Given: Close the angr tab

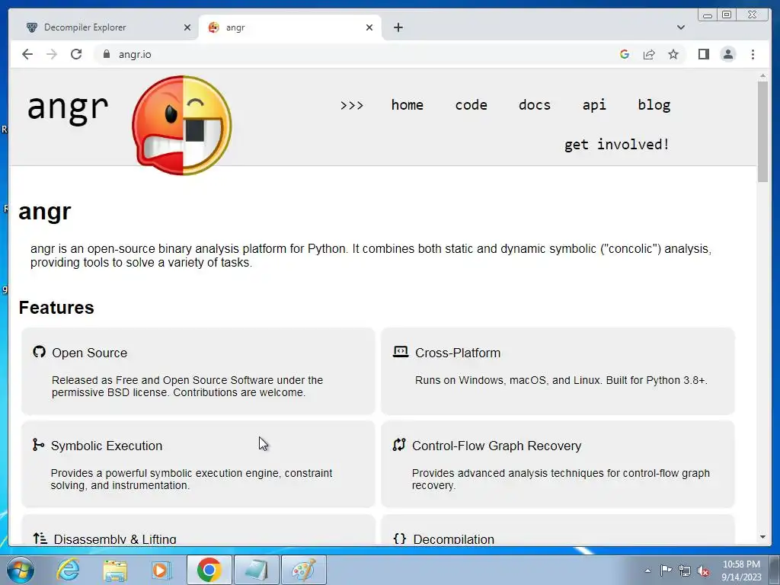Looking at the screenshot, I should click(369, 27).
